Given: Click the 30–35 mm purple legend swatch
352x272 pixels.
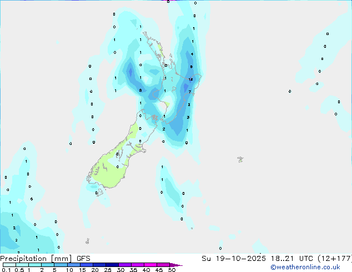Looking at the screenshot, I should [x=124, y=265].
